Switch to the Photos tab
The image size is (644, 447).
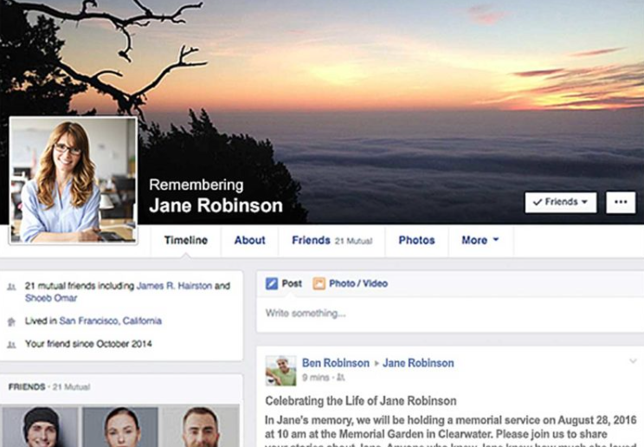point(416,240)
